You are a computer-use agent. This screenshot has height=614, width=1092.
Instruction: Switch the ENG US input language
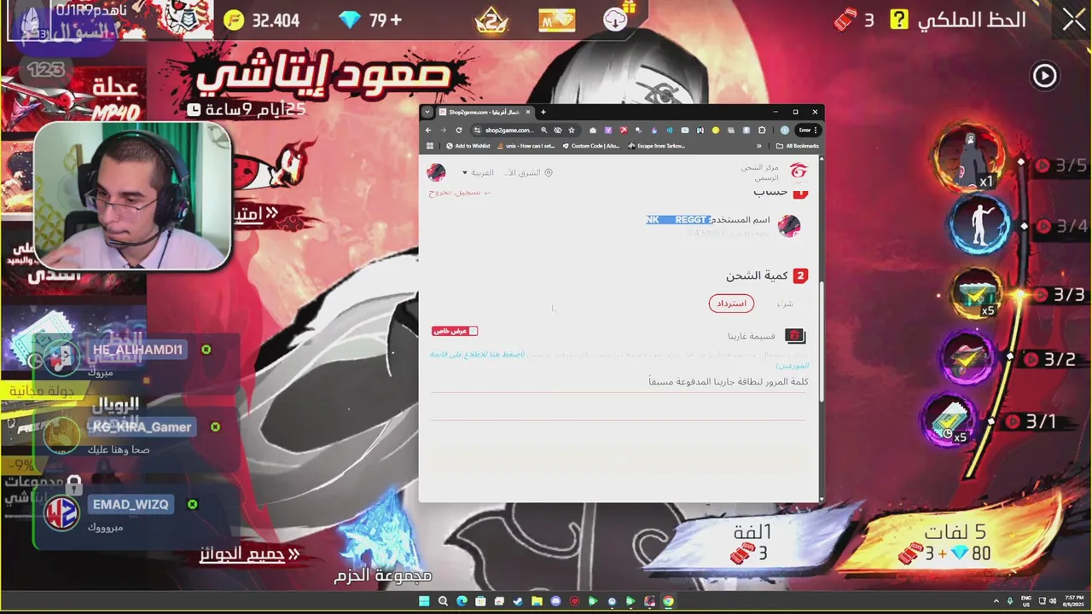coord(1026,601)
